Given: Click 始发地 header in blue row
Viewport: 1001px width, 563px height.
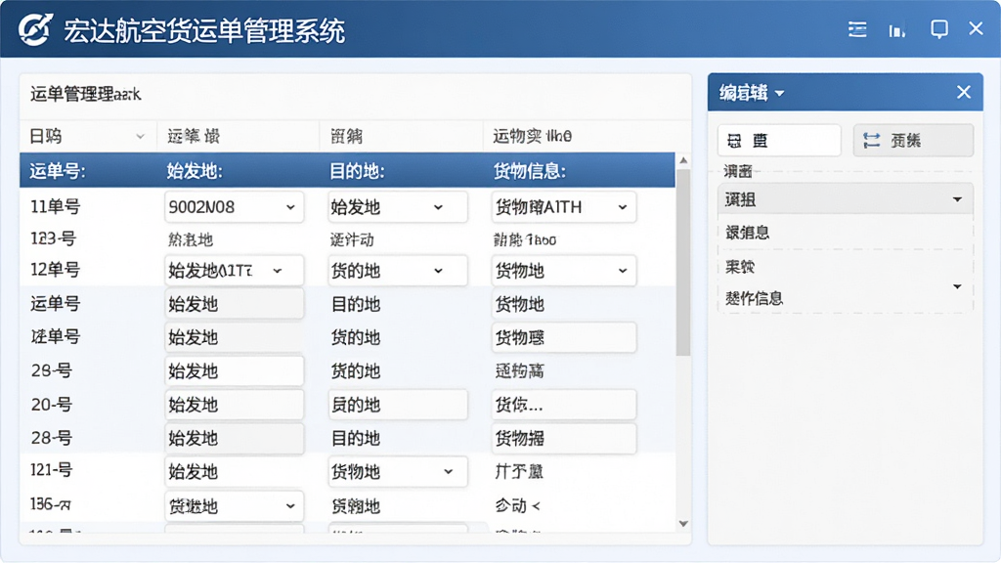Looking at the screenshot, I should pos(195,171).
